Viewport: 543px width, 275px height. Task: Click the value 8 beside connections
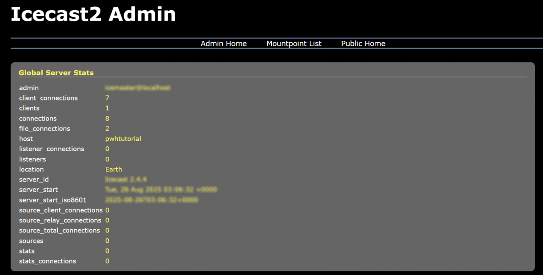click(x=107, y=119)
